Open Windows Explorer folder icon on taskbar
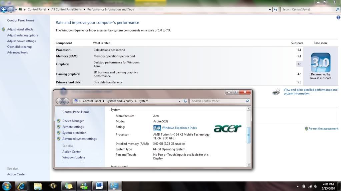Screen dimensions: 341x191 37,186
